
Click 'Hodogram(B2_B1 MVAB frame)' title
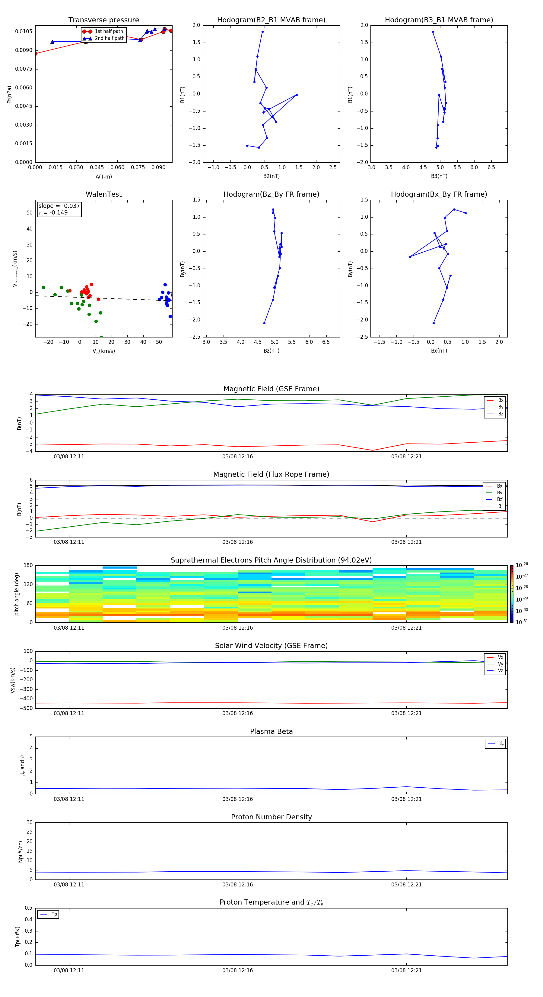tap(271, 20)
